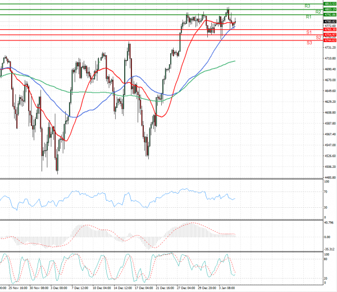Click the S1 support label
Image resolution: width=337 pixels, height=292 pixels.
point(309,32)
